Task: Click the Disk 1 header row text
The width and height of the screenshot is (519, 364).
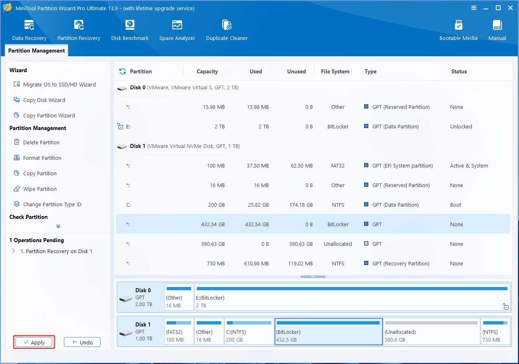Action: click(185, 146)
